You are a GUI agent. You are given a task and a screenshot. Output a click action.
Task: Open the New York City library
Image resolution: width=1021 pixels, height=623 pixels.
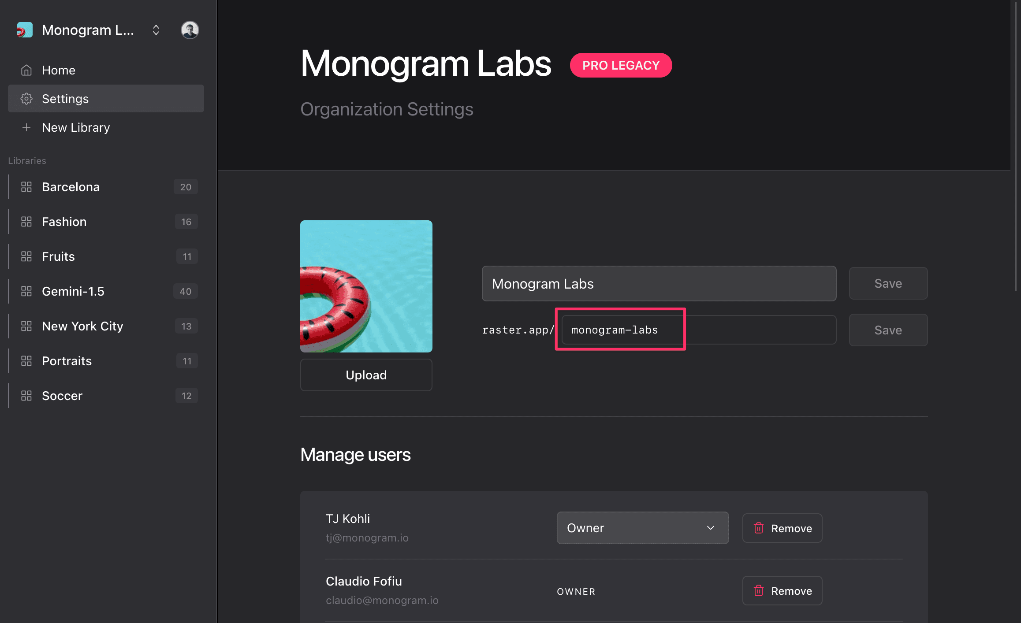point(106,326)
